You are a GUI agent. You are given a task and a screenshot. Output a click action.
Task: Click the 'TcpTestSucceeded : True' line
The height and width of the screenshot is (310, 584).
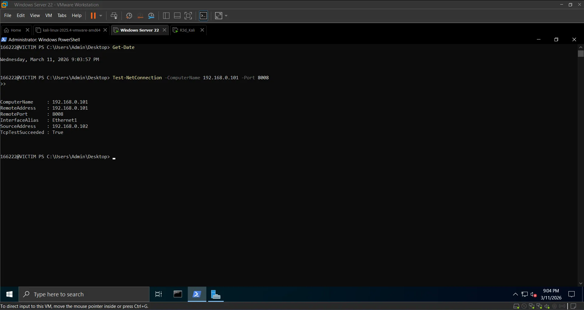(32, 132)
